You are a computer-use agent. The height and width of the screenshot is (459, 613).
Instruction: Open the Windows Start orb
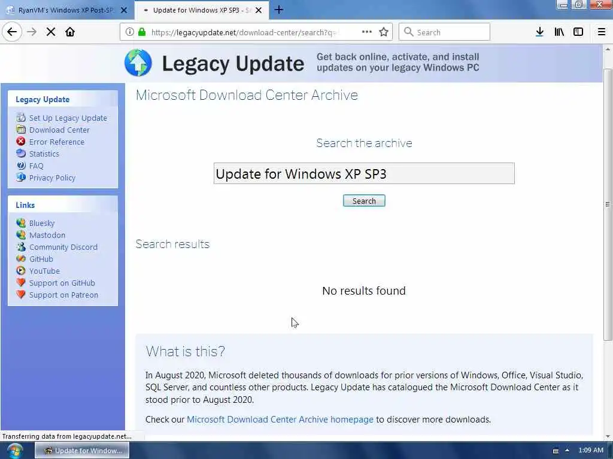tap(15, 451)
